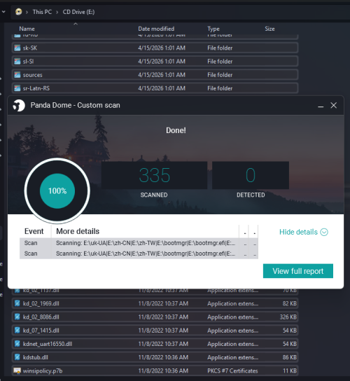Click CD Drive (E:) in the breadcrumb
The image size is (350, 381).
tap(78, 12)
